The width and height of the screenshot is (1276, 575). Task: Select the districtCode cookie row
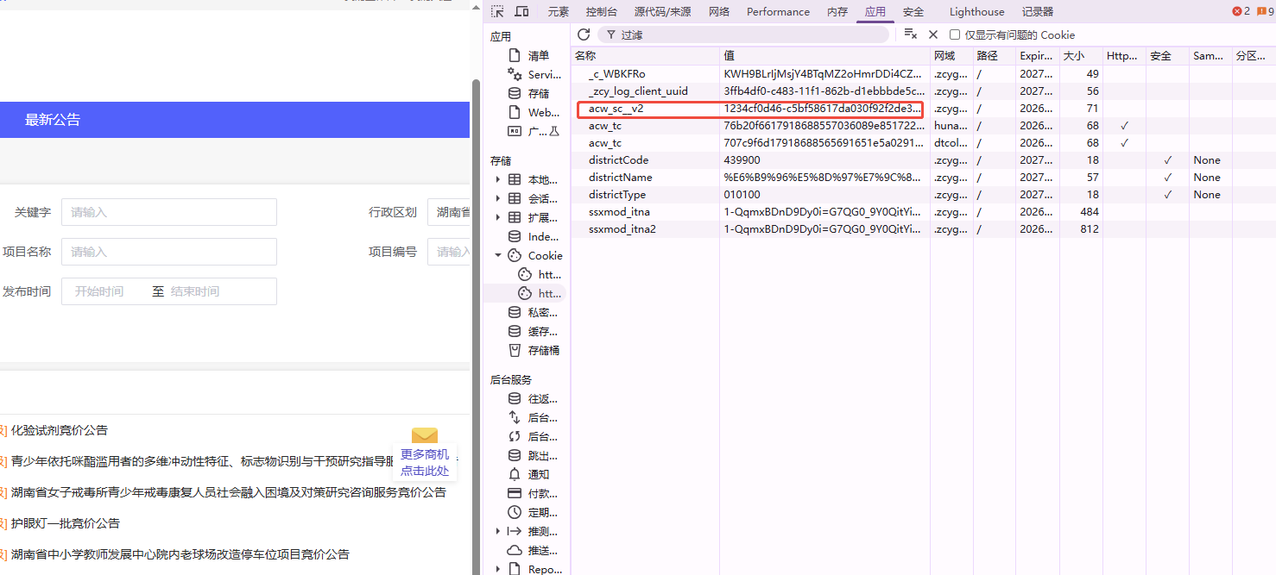coord(923,160)
